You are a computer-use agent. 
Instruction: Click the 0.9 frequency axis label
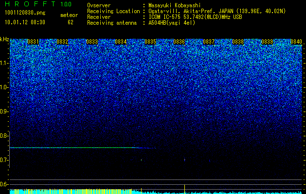4,112
